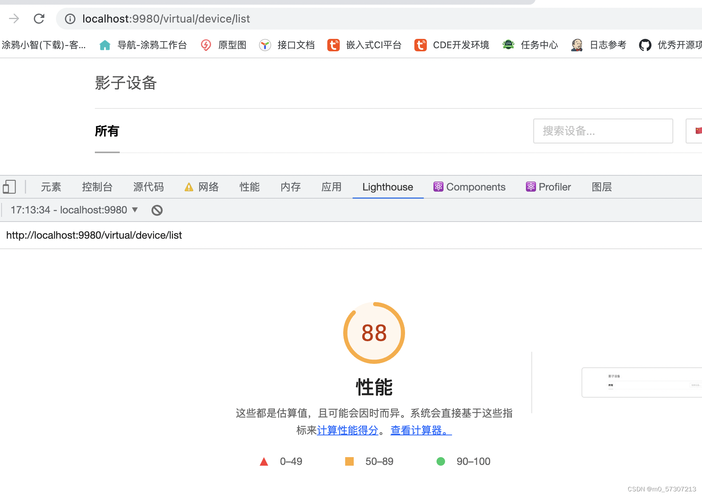Select the 所有 tab
The image size is (702, 496).
tap(107, 131)
